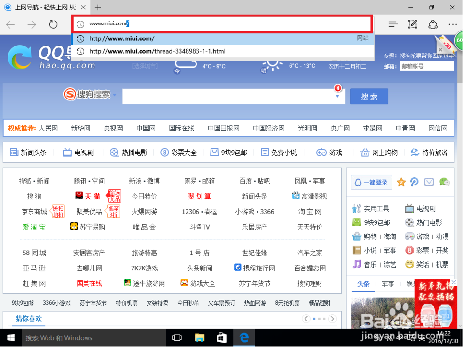This screenshot has height=352, width=470.
Task: Click the 彩票大全 lottery icon
Action: pyautogui.click(x=164, y=153)
